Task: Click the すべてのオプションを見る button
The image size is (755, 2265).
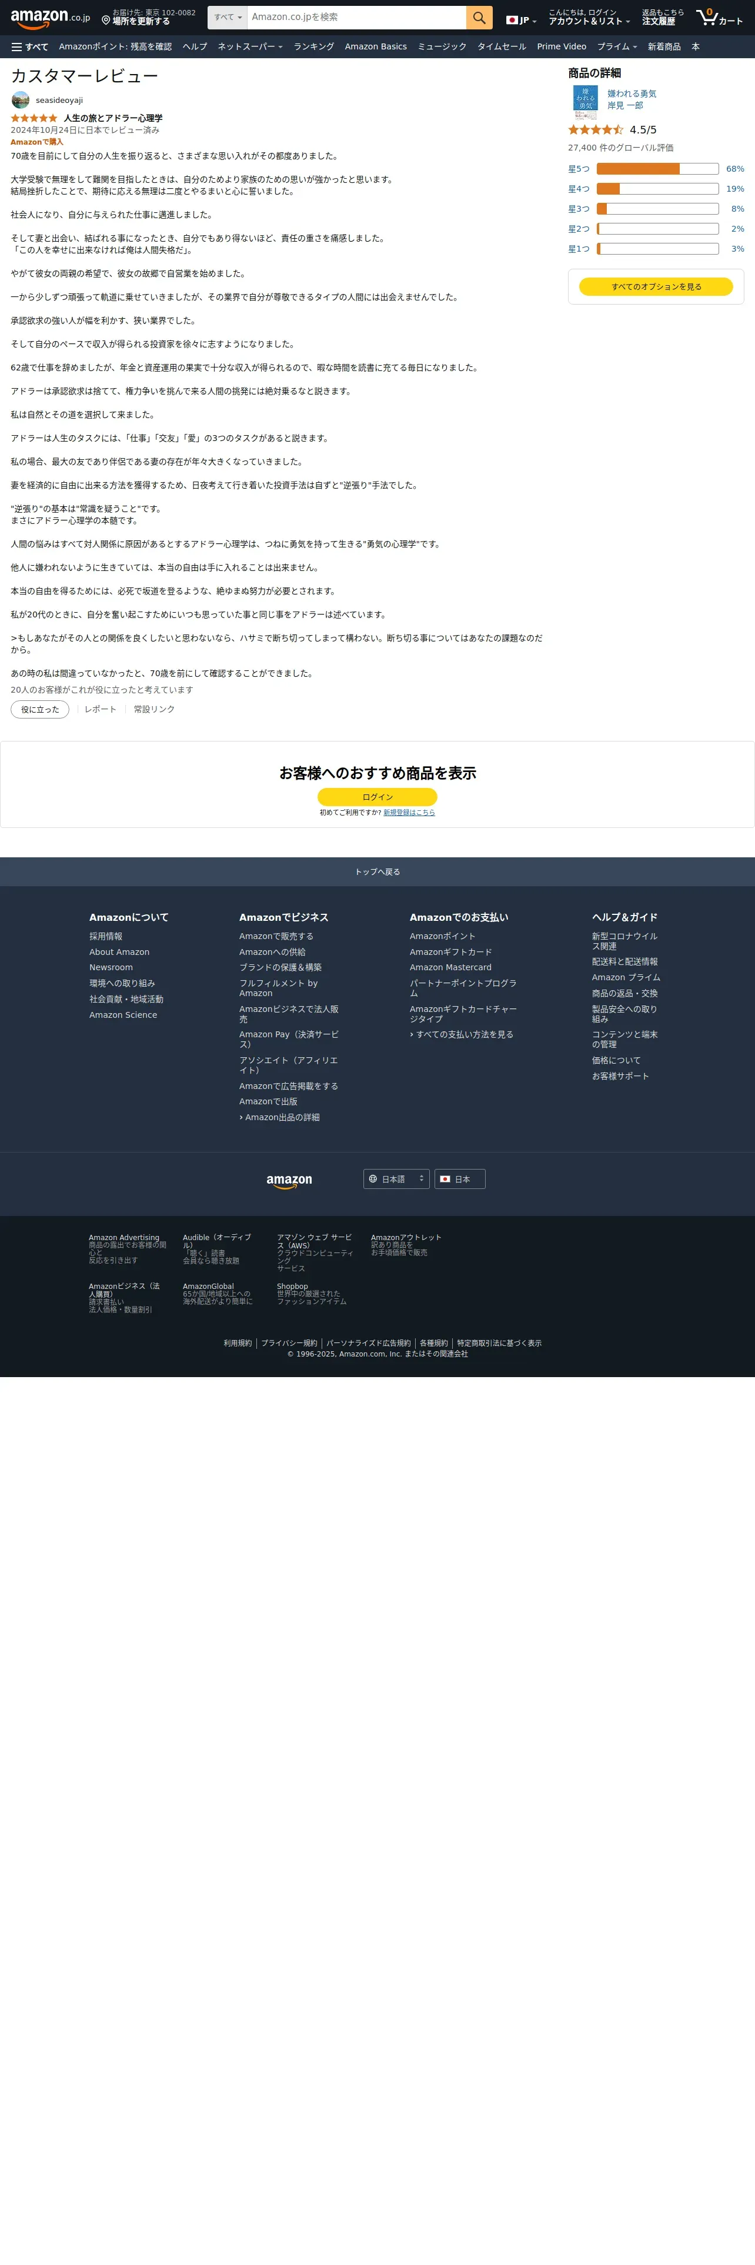Action: (656, 286)
